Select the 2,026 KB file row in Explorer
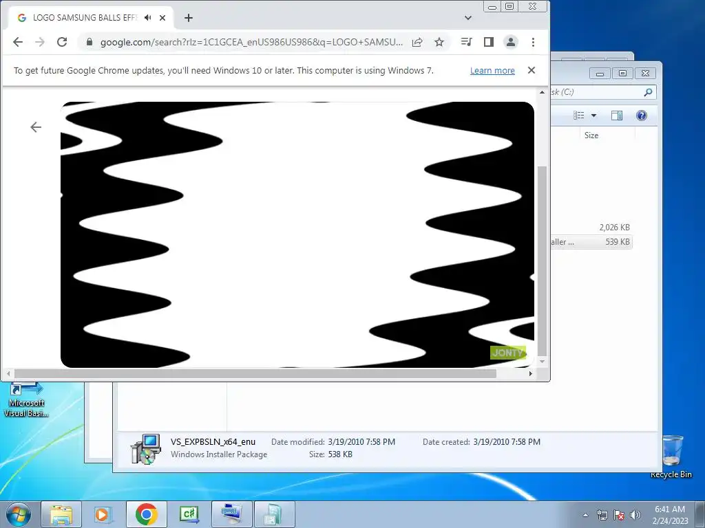The height and width of the screenshot is (528, 705). pos(591,228)
